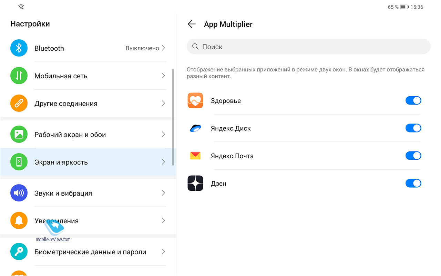This screenshot has width=441, height=276.
Task: Open Мобильная сеть via its chevron
Action: coord(164,76)
